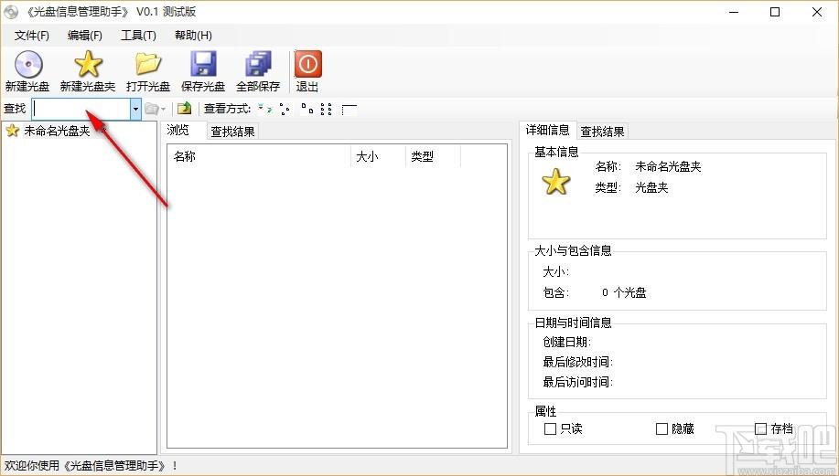Select the scattered-dots large icon view mode

[x=285, y=109]
